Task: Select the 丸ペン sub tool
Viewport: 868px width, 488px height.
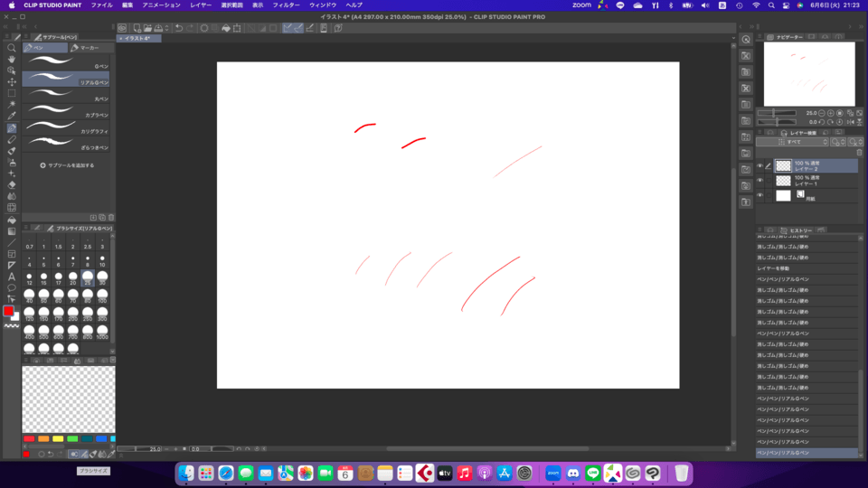Action: (x=66, y=95)
